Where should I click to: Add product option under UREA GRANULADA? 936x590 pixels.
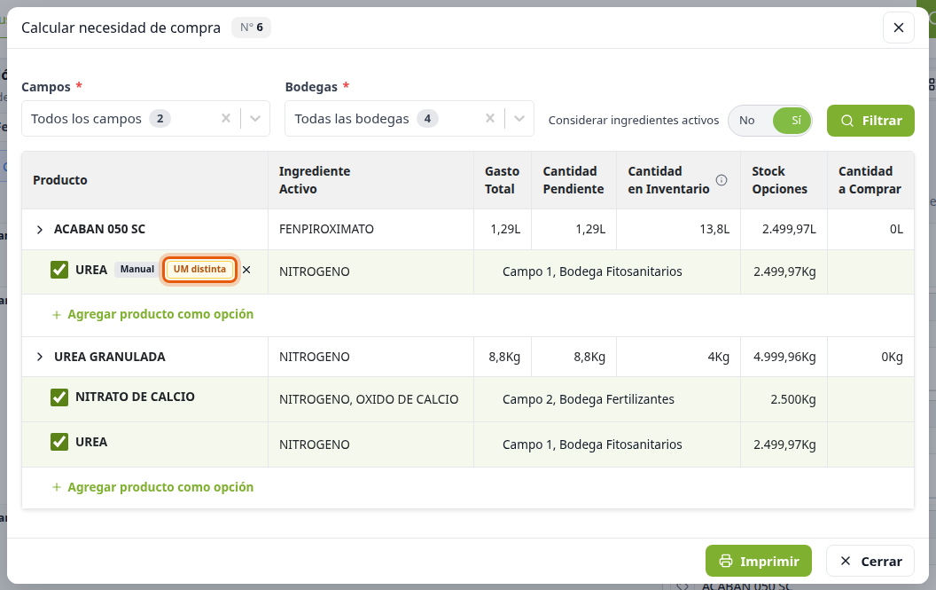tap(152, 487)
